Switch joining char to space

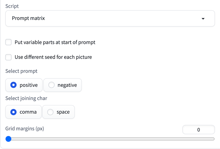(50, 112)
